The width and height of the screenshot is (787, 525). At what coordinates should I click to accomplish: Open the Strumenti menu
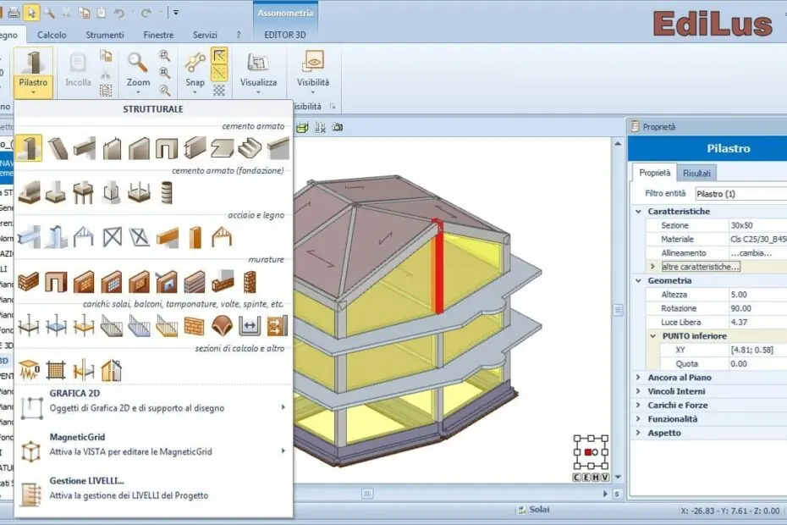tap(105, 35)
